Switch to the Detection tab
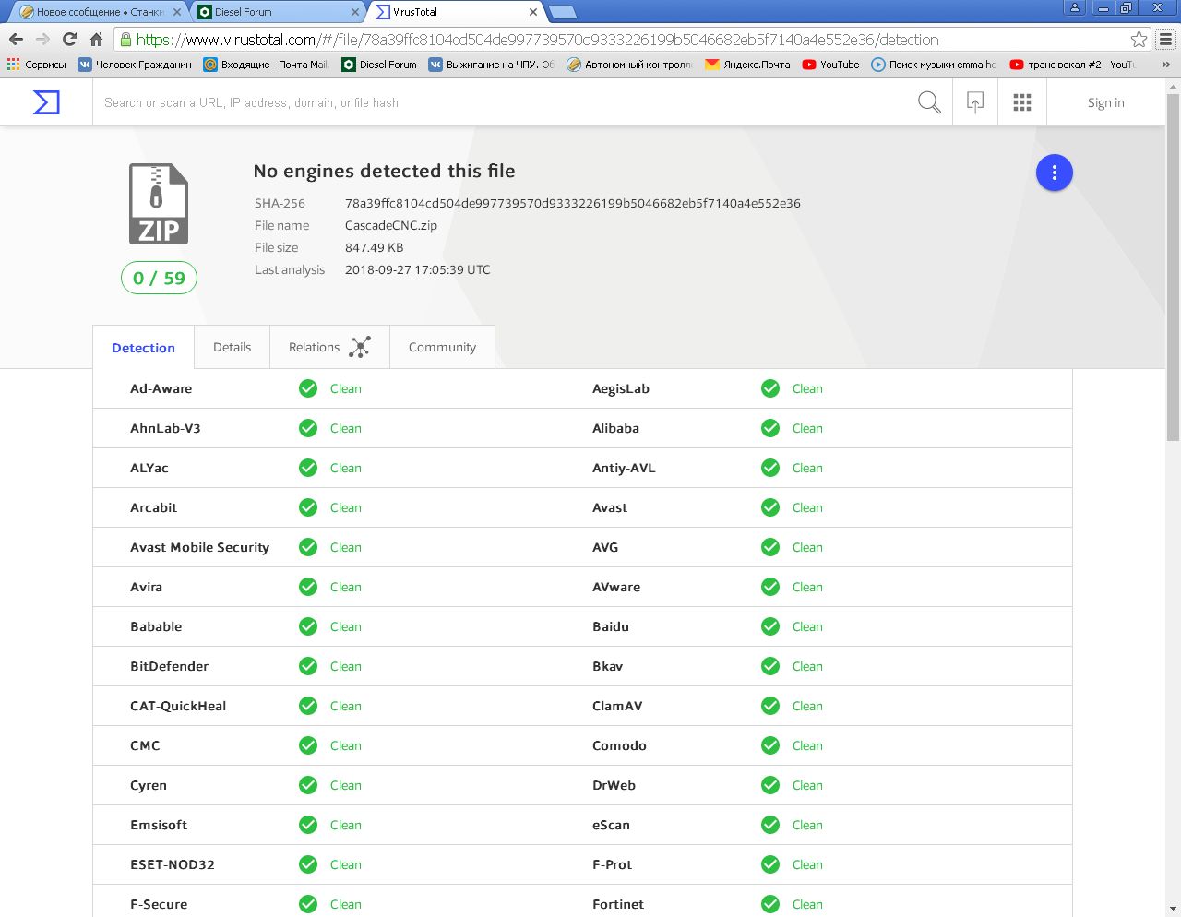The height and width of the screenshot is (917, 1181). (143, 348)
